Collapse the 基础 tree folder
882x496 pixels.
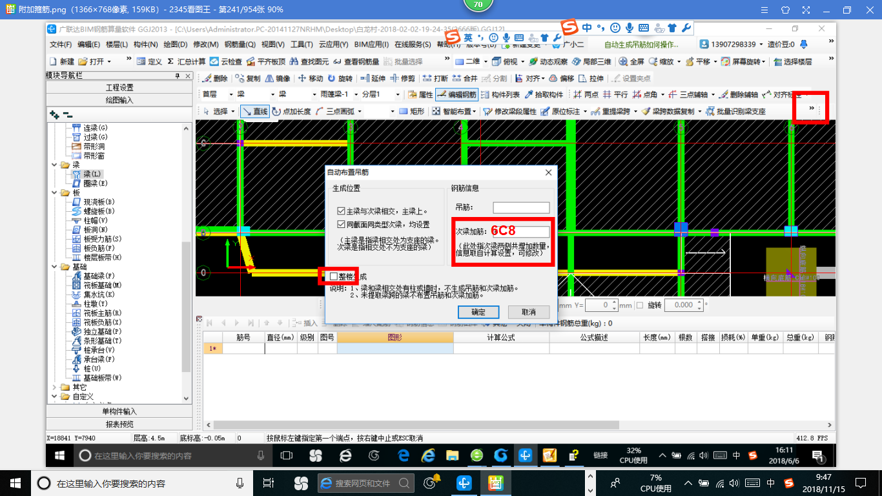(55, 267)
